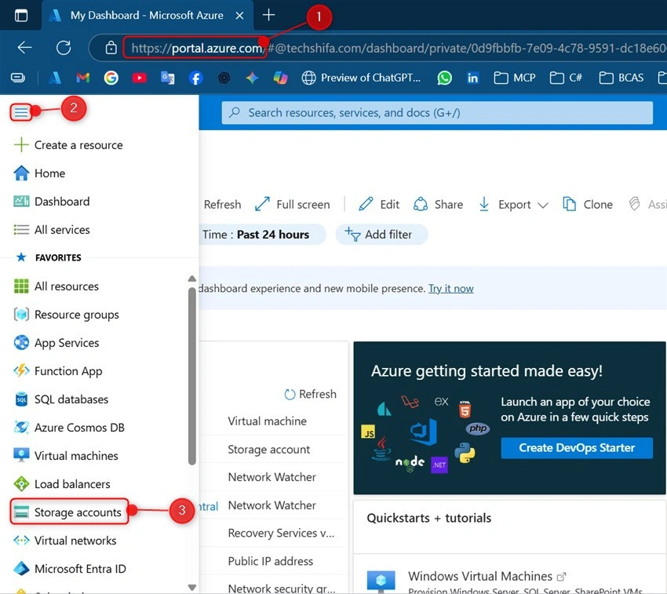Click the browser reload icon
This screenshot has width=667, height=594.
[64, 48]
